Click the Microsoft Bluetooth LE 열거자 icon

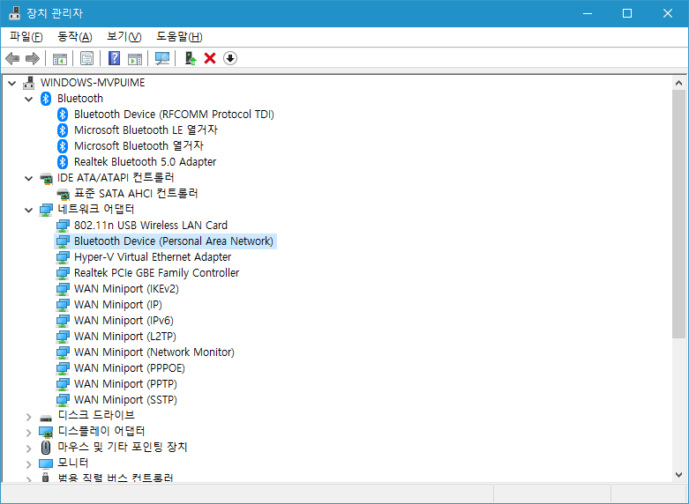pyautogui.click(x=63, y=130)
